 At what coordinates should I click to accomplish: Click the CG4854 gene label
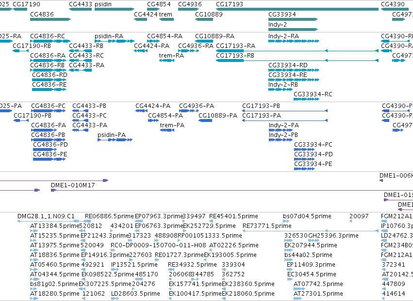point(159,4)
